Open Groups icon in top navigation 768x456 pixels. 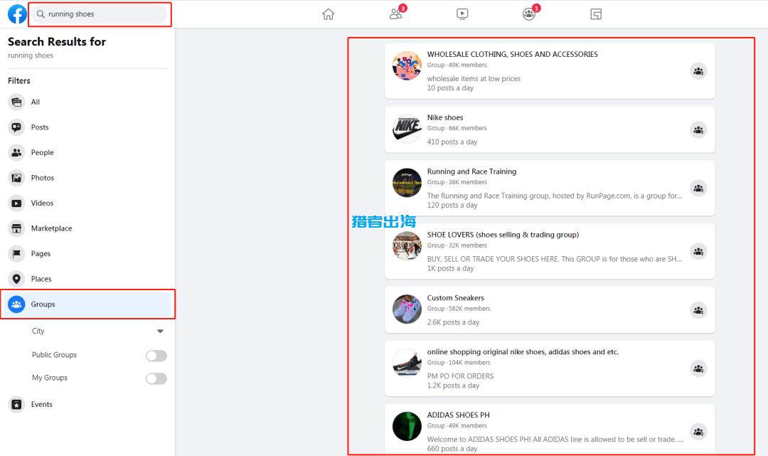[529, 14]
